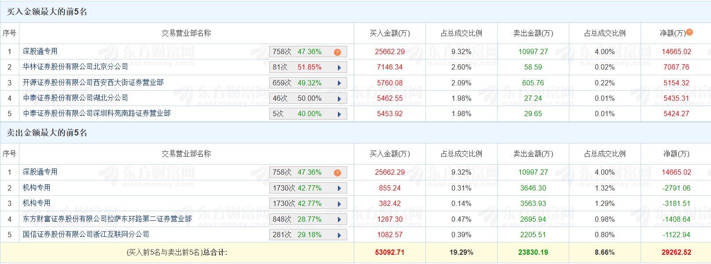Screen dimensions: 711x264
Task: Expand arrow next to 中泰证券深圳科苑南路 5次
Action: pyautogui.click(x=339, y=114)
